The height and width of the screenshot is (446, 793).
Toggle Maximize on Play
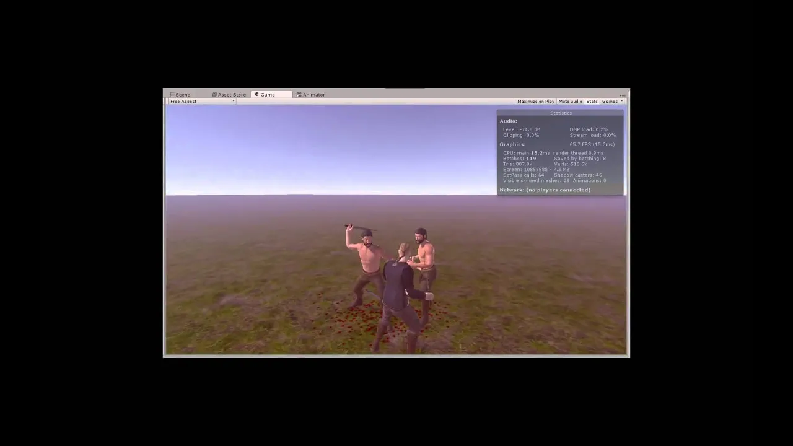click(x=536, y=102)
